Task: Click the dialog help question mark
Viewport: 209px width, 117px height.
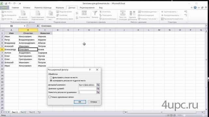Action: tap(90, 70)
